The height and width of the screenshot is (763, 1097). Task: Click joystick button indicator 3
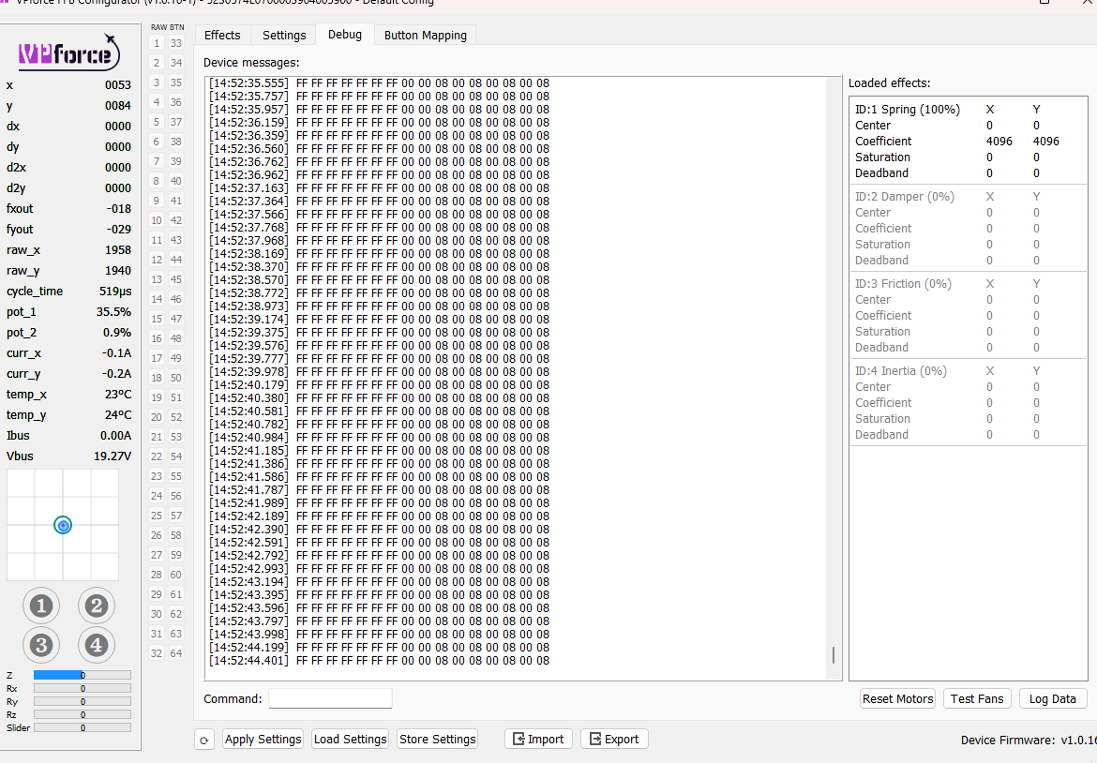click(x=41, y=645)
